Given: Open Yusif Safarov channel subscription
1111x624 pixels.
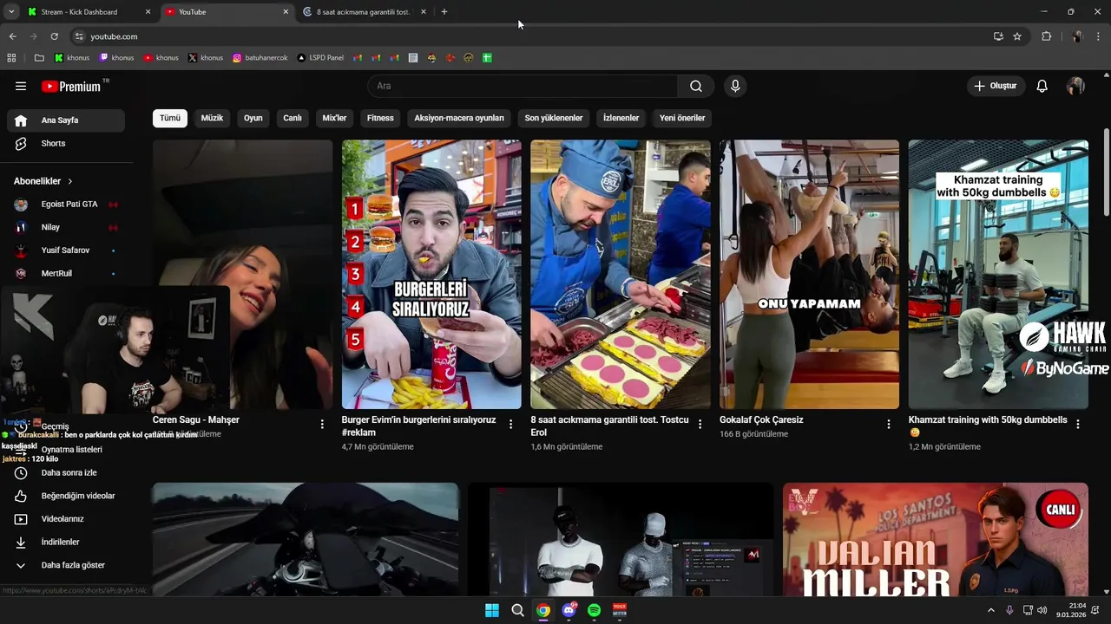Looking at the screenshot, I should pyautogui.click(x=66, y=250).
